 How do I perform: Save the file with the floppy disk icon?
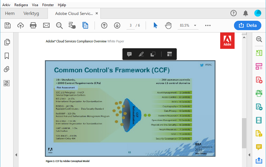pos(8,25)
